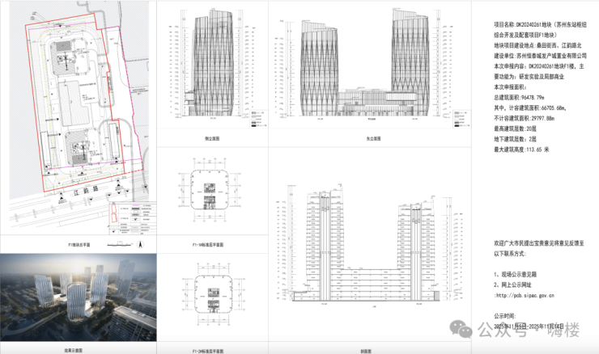Select the publicity date range starting 2025年11月5日
599x354 pixels.
pyautogui.click(x=529, y=327)
